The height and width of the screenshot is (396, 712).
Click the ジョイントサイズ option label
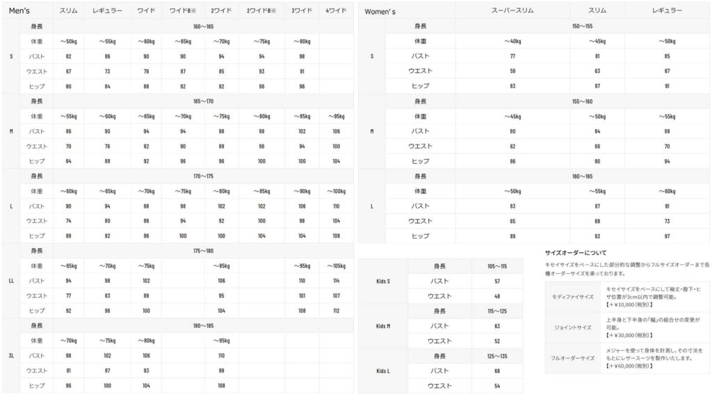tap(573, 327)
